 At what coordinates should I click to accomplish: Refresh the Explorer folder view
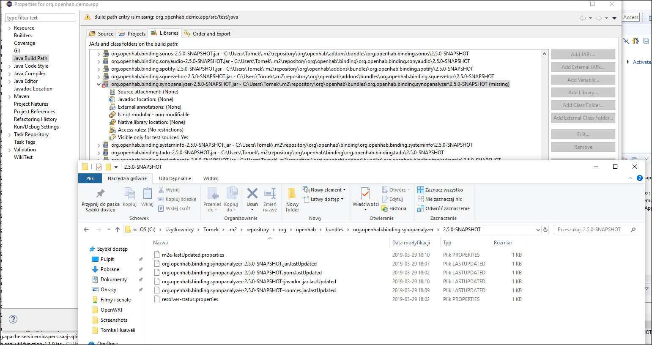tap(545, 230)
